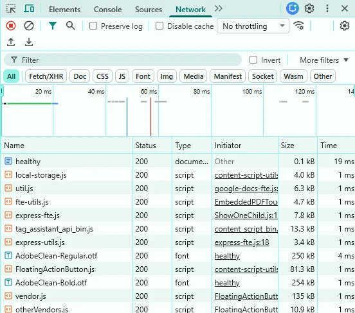Open google-docs-fte.js initiator link
The image size is (355, 313).
[x=246, y=189]
